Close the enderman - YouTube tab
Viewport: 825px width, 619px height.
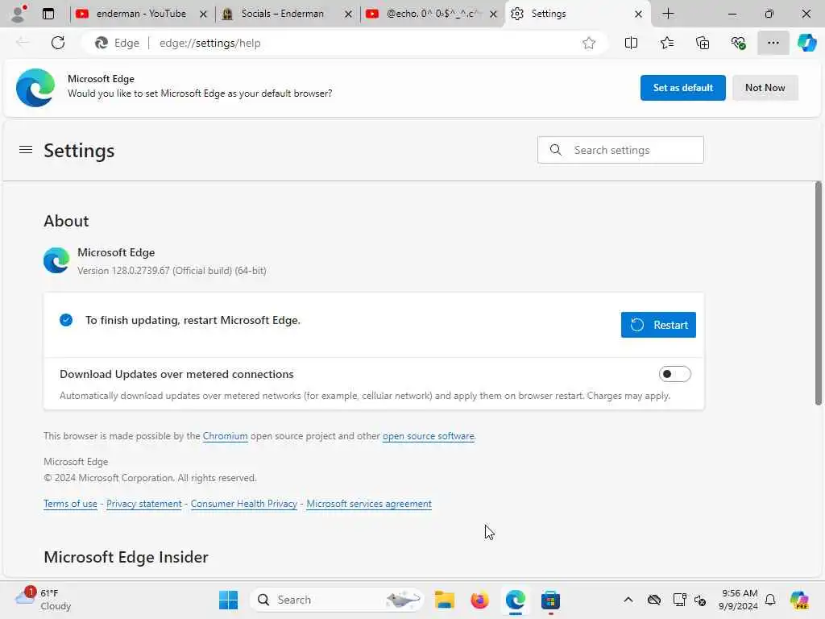203,15
